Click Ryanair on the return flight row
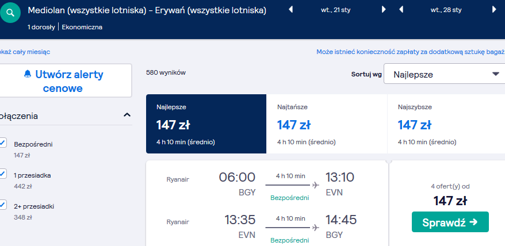Screen dimensions: 505x246 (x=178, y=222)
